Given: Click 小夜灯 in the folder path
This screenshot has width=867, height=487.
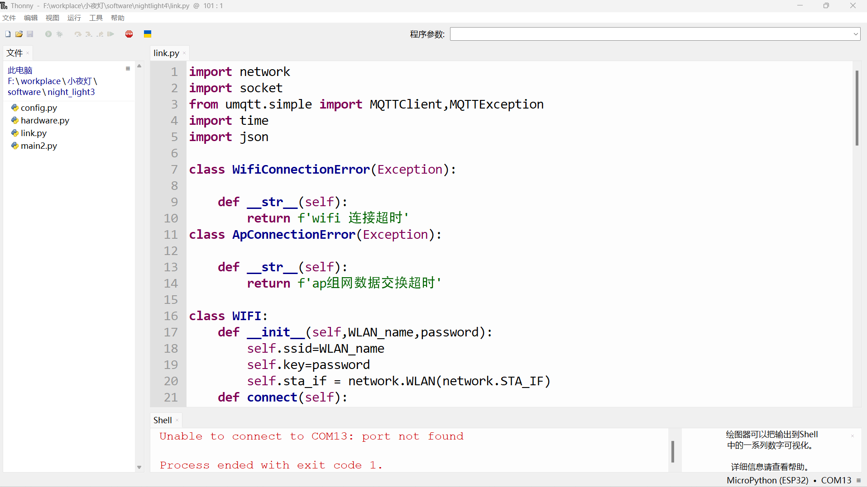Looking at the screenshot, I should 80,81.
